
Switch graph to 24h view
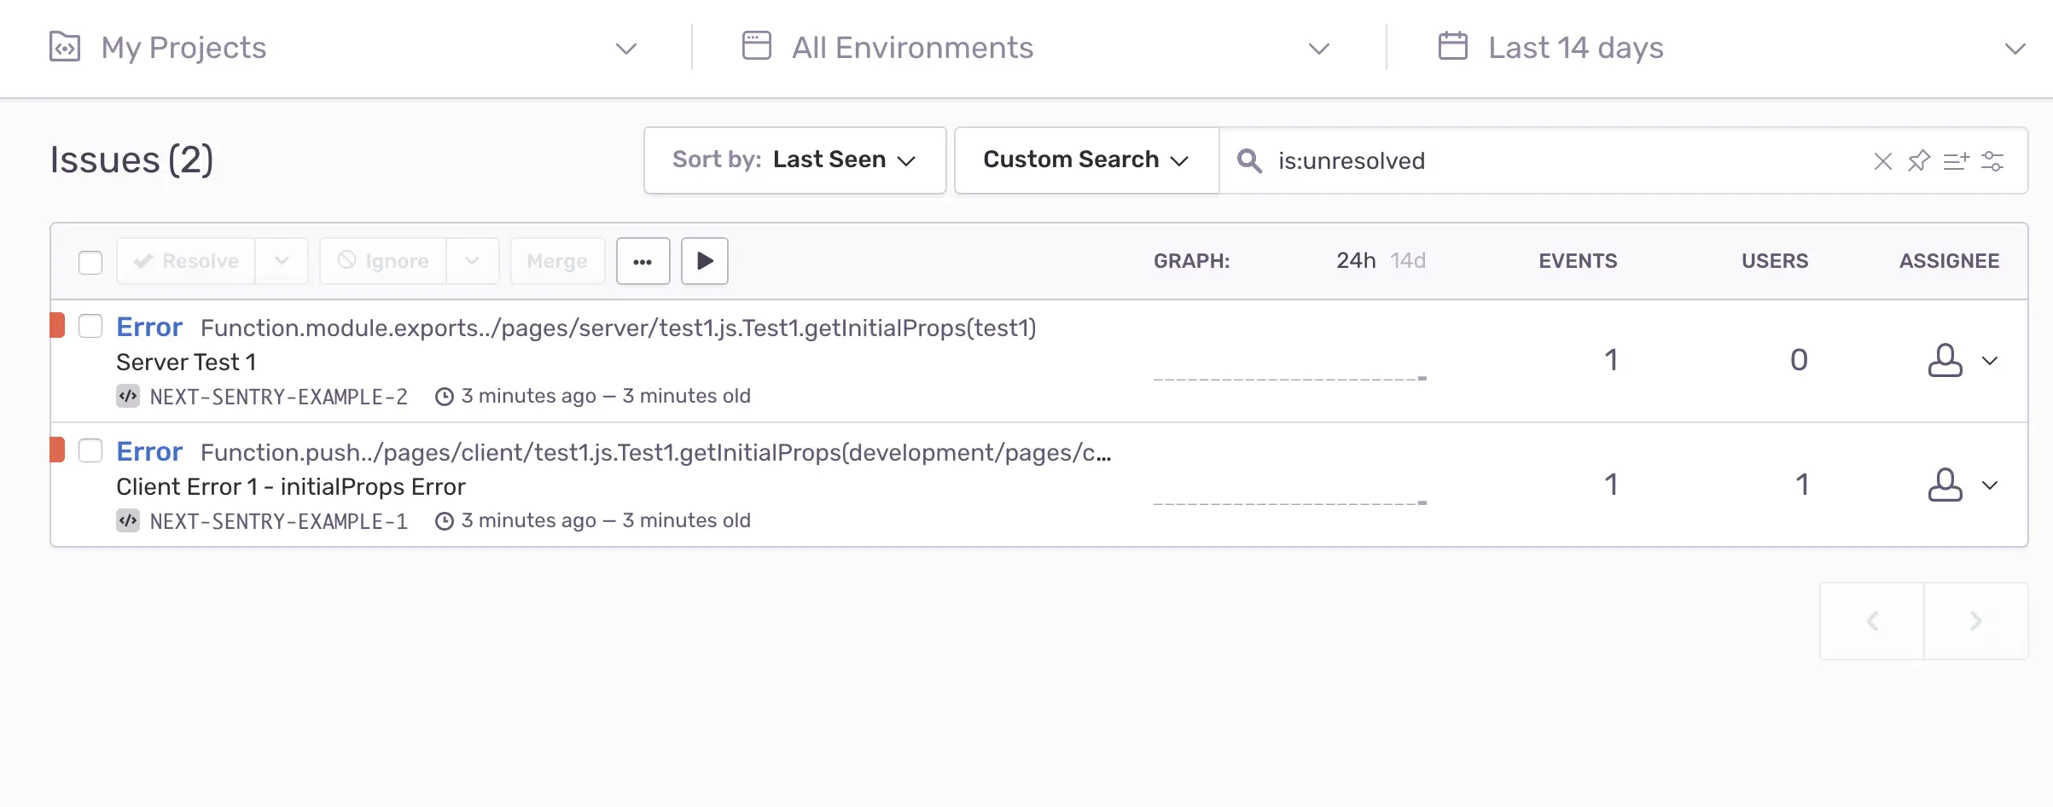(1356, 261)
